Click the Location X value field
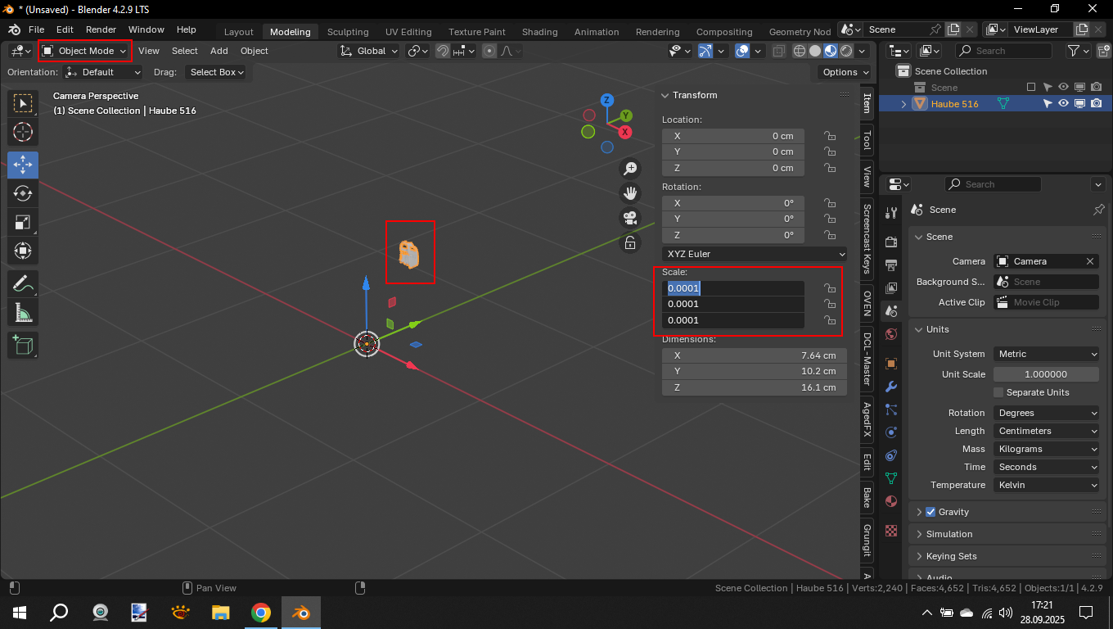This screenshot has height=629, width=1113. tap(732, 136)
